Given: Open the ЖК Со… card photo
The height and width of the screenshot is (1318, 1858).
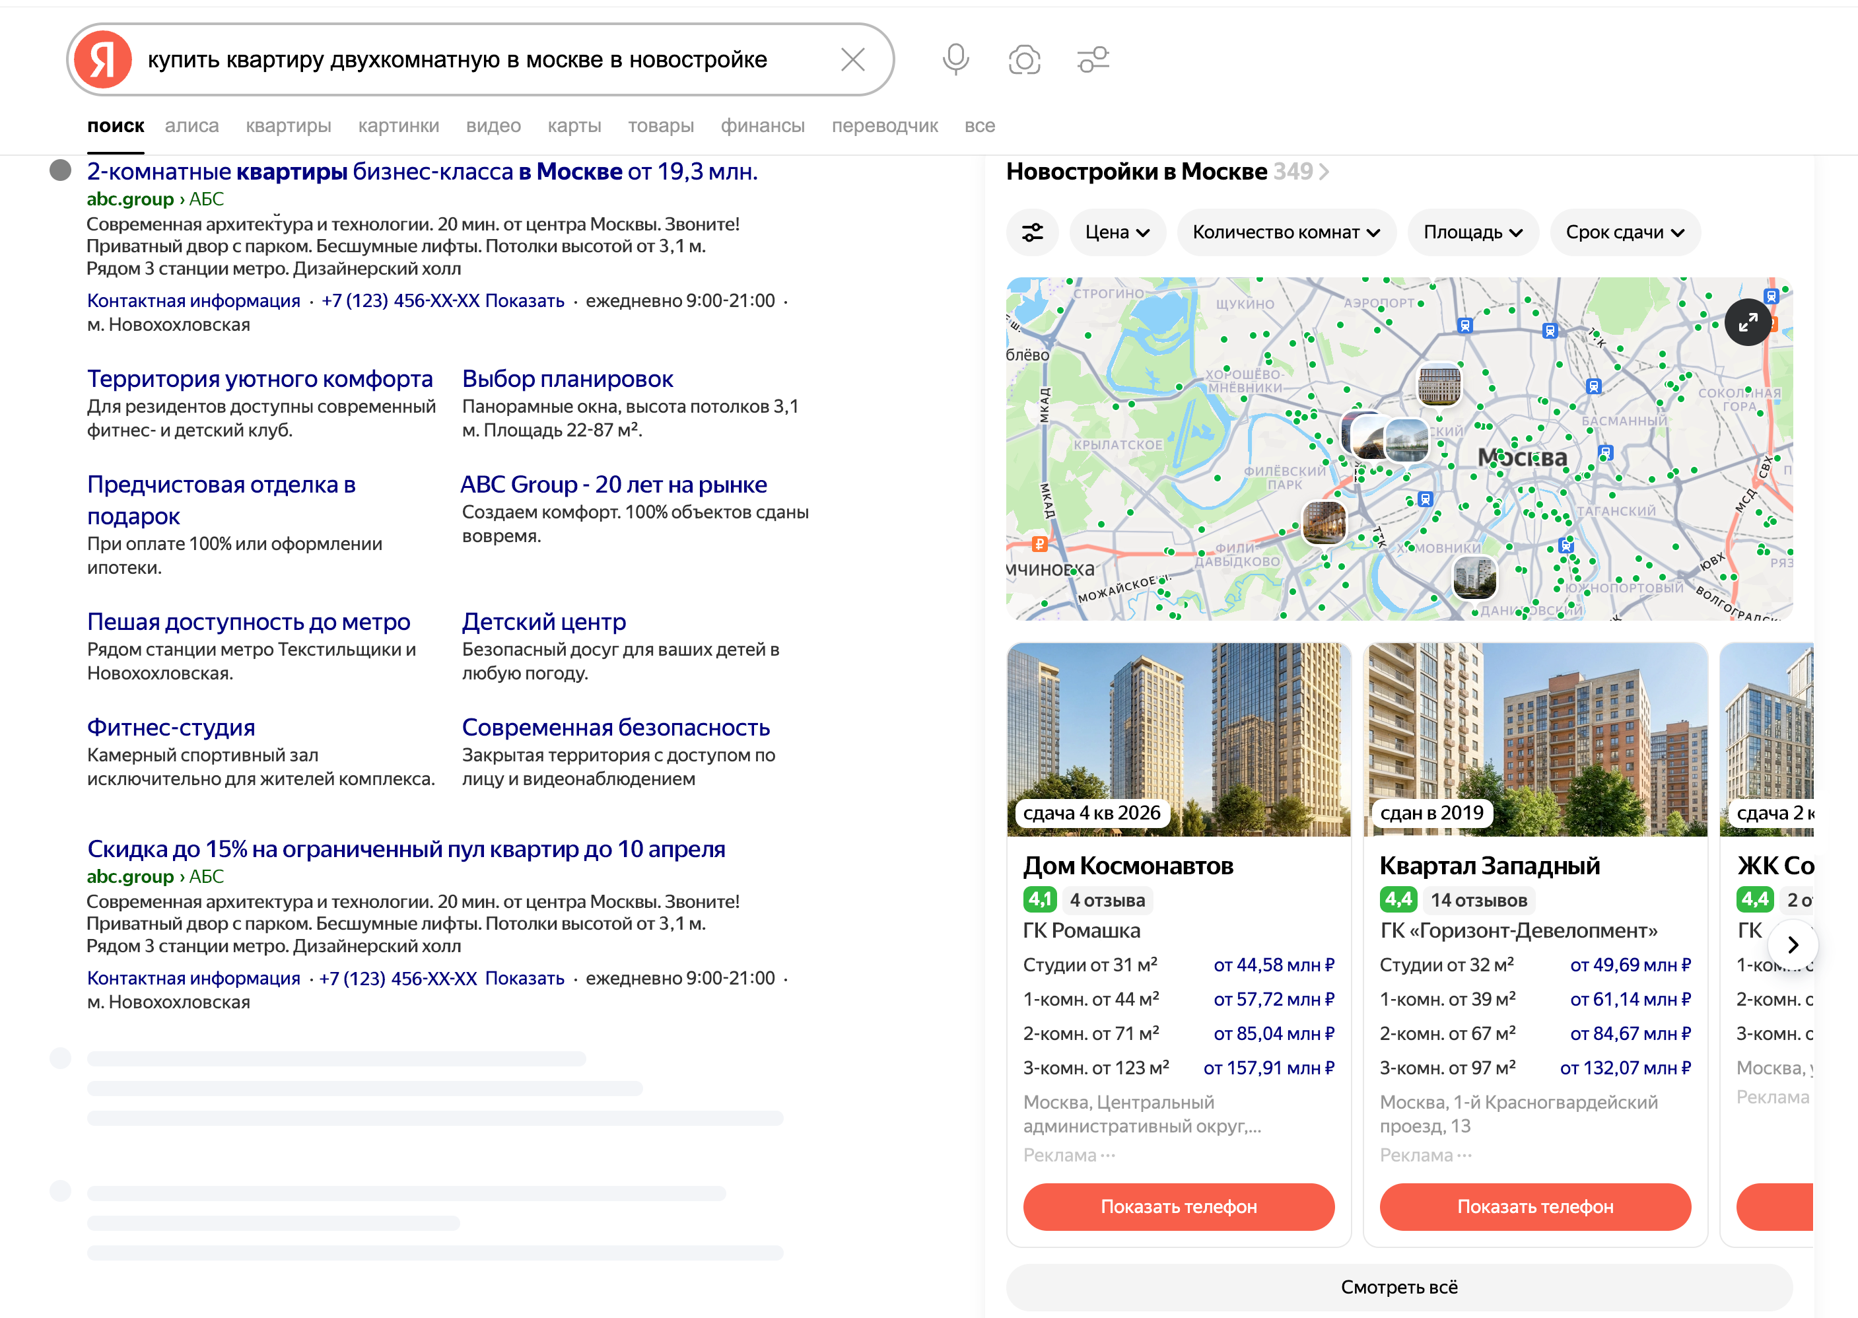Looking at the screenshot, I should 1766,740.
